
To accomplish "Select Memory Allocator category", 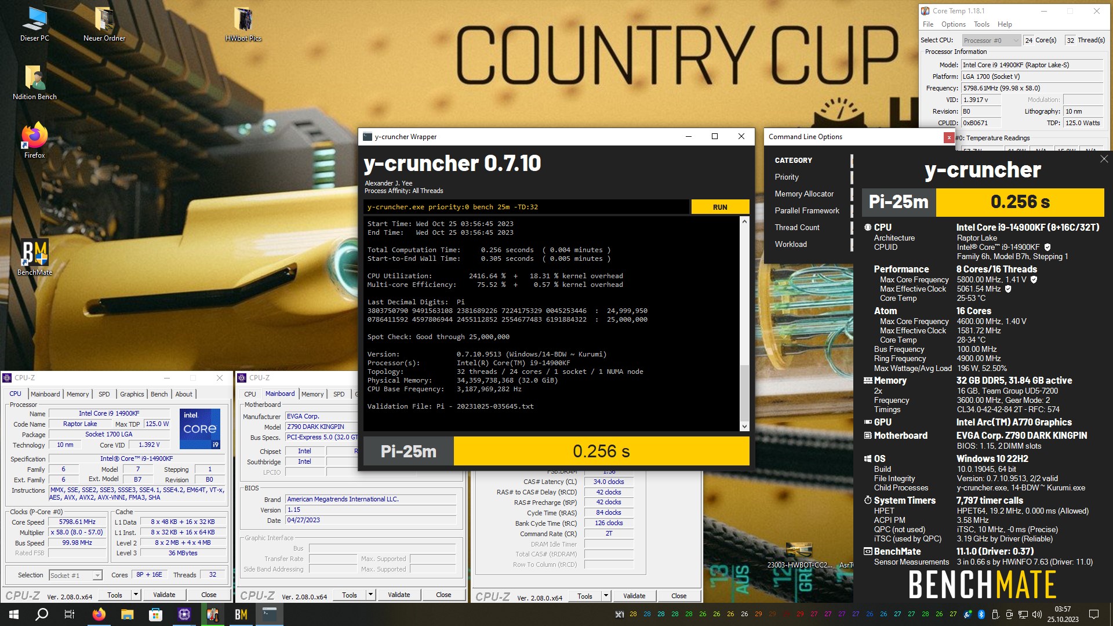I will (x=804, y=194).
